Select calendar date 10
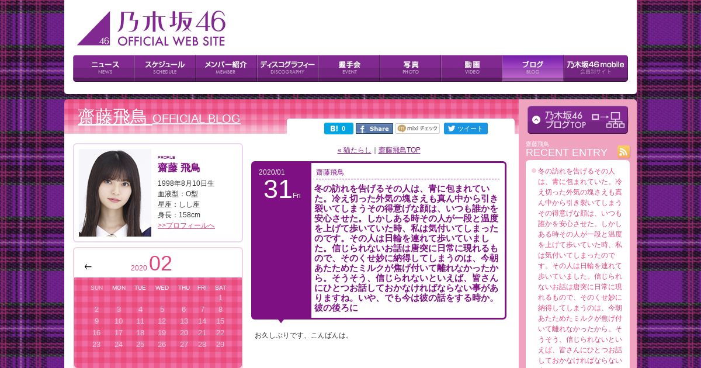Viewport: 701px width, 368px height. click(x=119, y=321)
